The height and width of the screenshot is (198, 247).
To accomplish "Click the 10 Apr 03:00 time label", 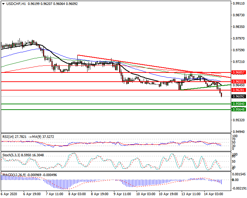I will point(145,194).
